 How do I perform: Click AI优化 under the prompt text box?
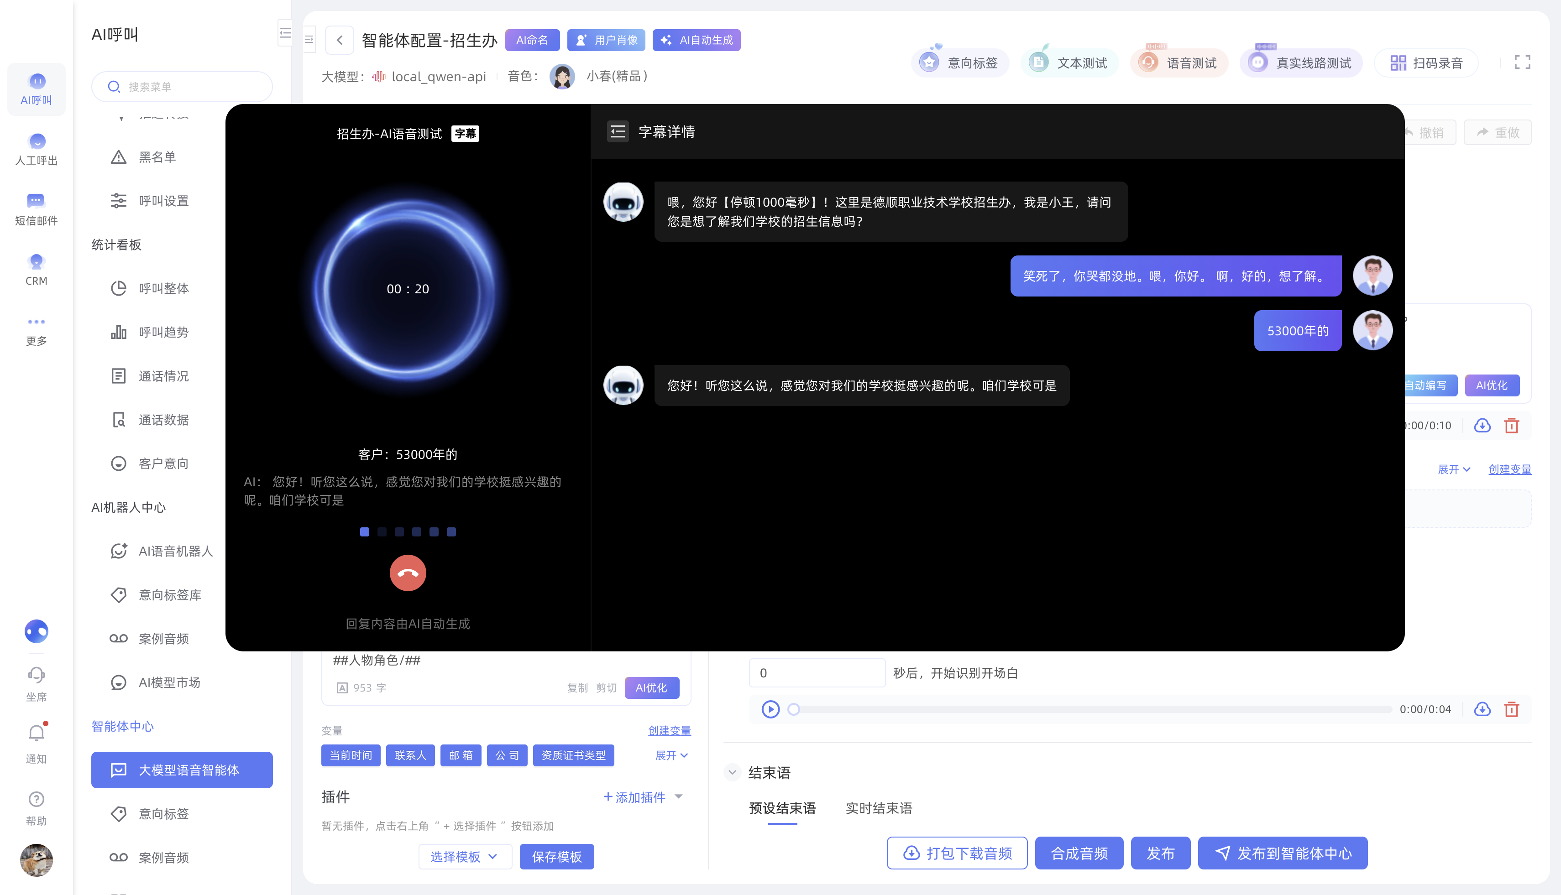coord(651,688)
